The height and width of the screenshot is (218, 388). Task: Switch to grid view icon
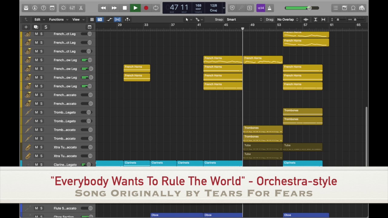[x=92, y=19]
